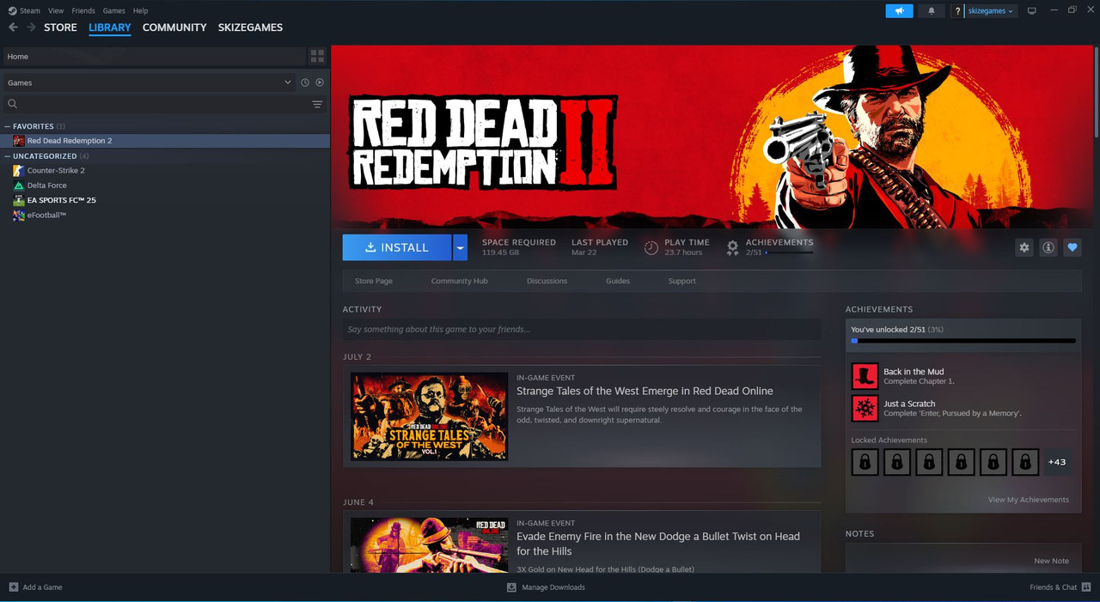The image size is (1100, 602).
Task: Open the SKIZEGAMES profile tab
Action: click(250, 27)
